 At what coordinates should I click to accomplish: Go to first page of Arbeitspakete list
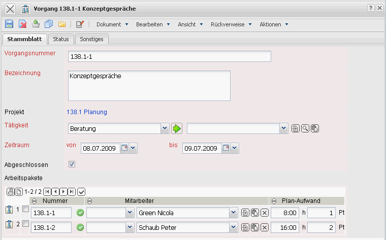[47, 192]
